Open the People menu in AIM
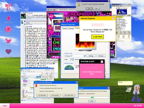The width and height of the screenshot is (144, 108). pyautogui.click(x=118, y=6)
